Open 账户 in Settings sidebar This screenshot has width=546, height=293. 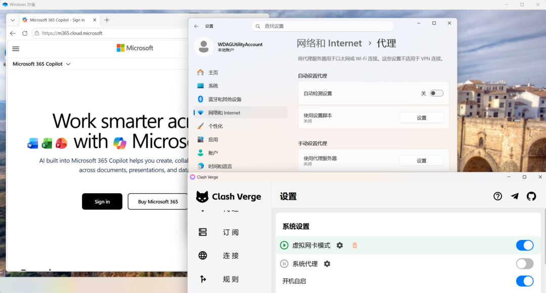pyautogui.click(x=240, y=153)
